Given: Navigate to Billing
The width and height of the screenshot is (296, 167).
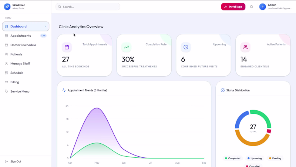Looking at the screenshot, I should [26, 82].
